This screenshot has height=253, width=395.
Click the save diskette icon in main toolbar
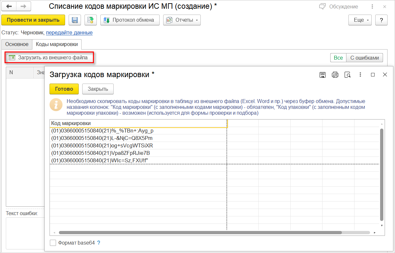74,20
